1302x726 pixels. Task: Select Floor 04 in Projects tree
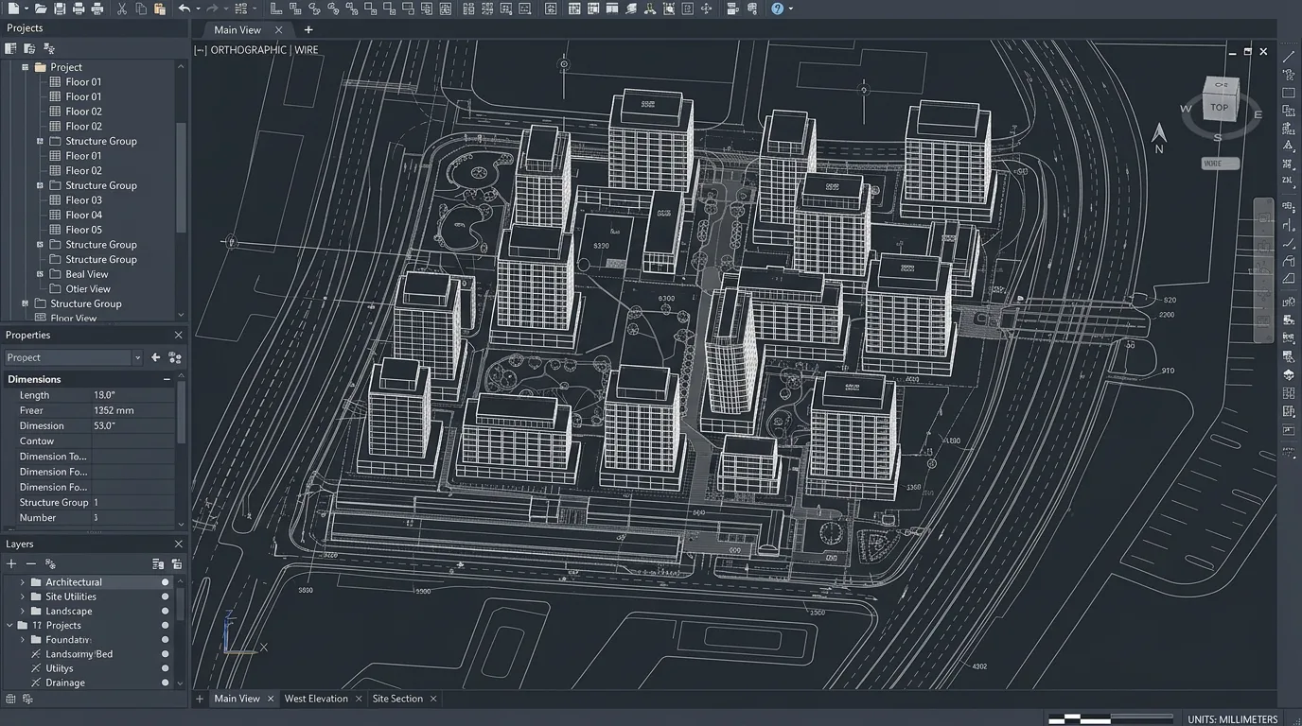coord(83,215)
